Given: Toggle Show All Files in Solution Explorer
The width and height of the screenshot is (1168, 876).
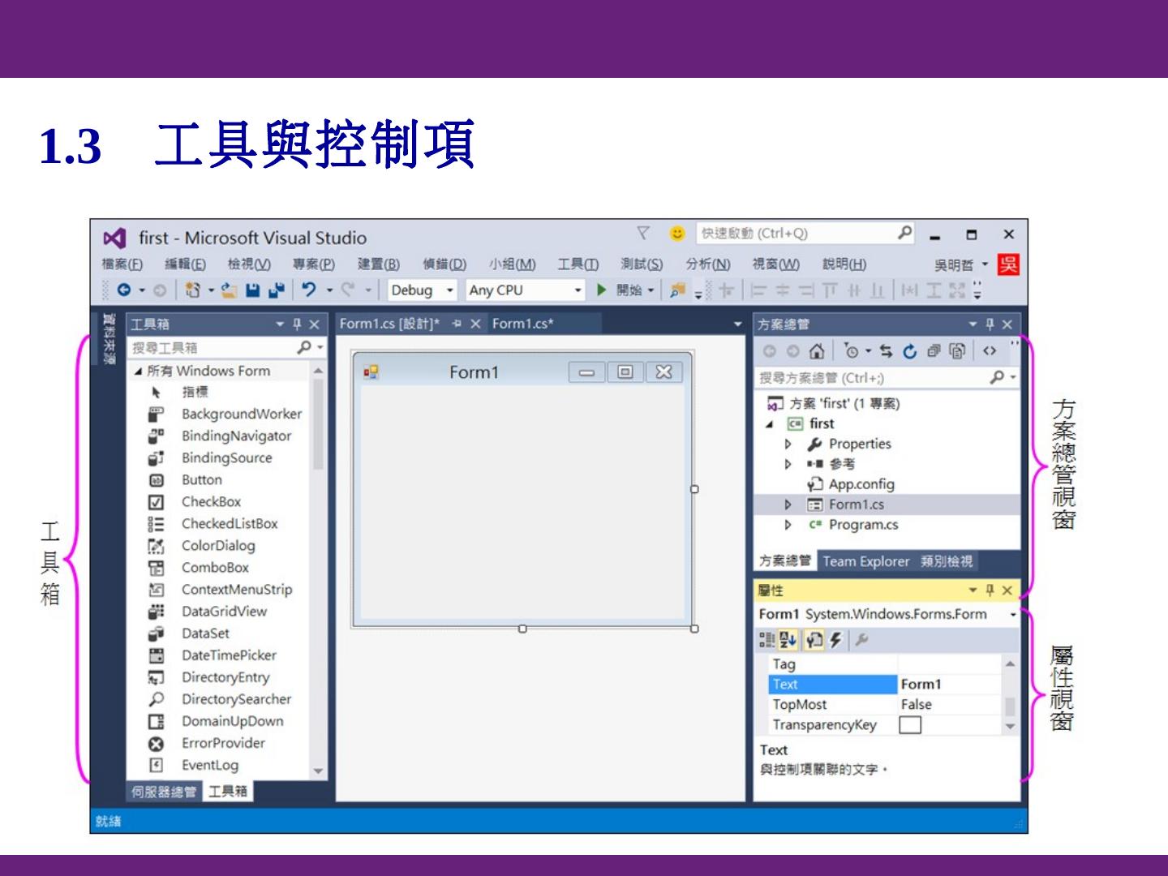Looking at the screenshot, I should [x=957, y=351].
